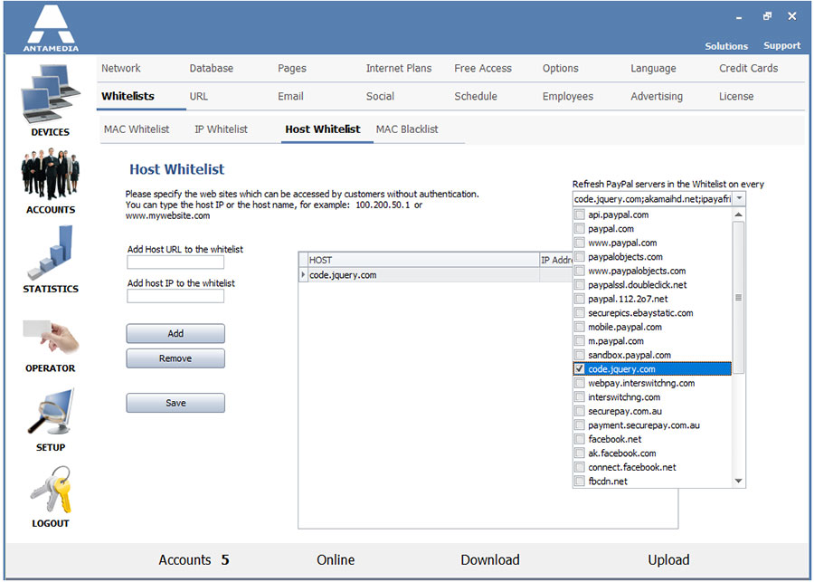Select the m.paypal.com checkbox
This screenshot has width=814, height=582.
[x=580, y=341]
